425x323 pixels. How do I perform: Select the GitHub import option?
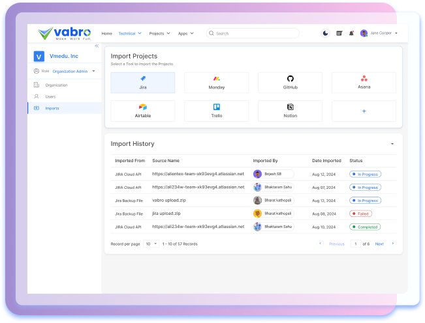click(290, 83)
